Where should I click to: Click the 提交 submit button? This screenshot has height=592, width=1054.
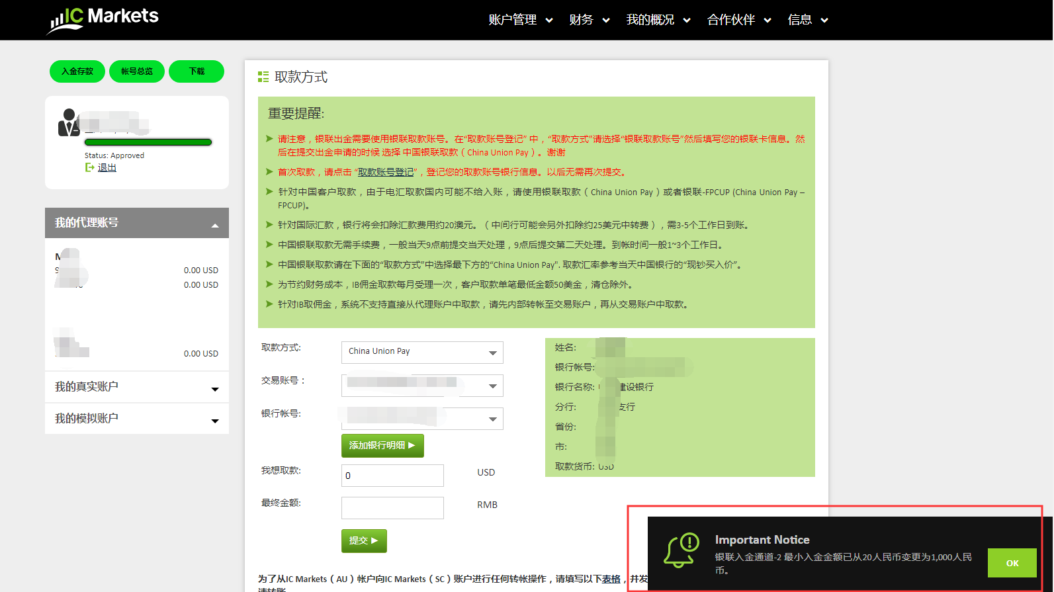(364, 541)
